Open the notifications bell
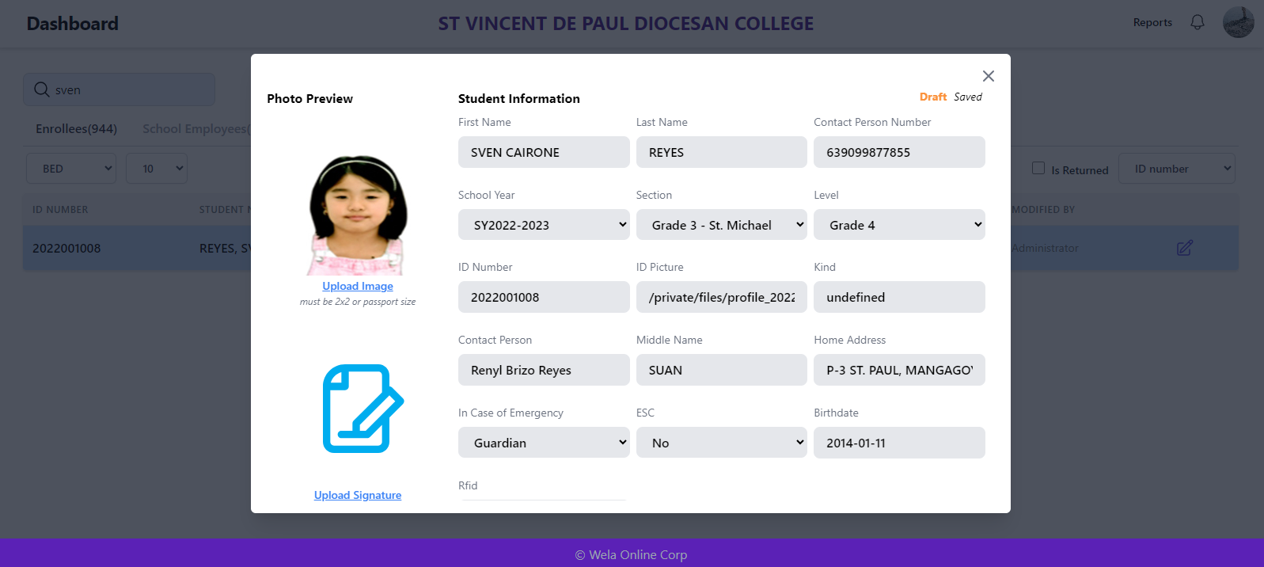The height and width of the screenshot is (567, 1264). (1198, 22)
